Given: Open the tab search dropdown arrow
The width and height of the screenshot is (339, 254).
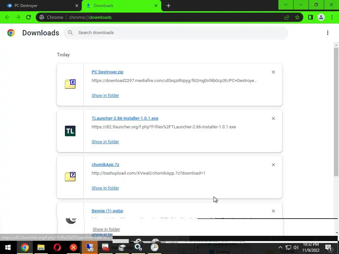Looking at the screenshot, I should click(286, 5).
